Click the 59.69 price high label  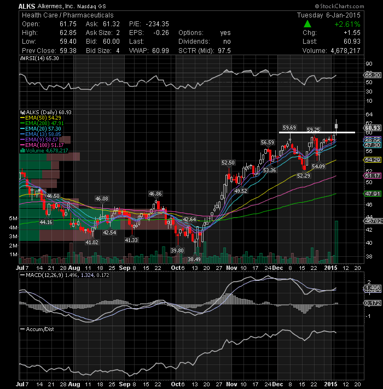[x=289, y=128]
